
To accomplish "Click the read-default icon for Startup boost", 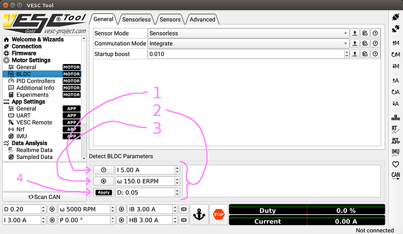I will coord(365,54).
